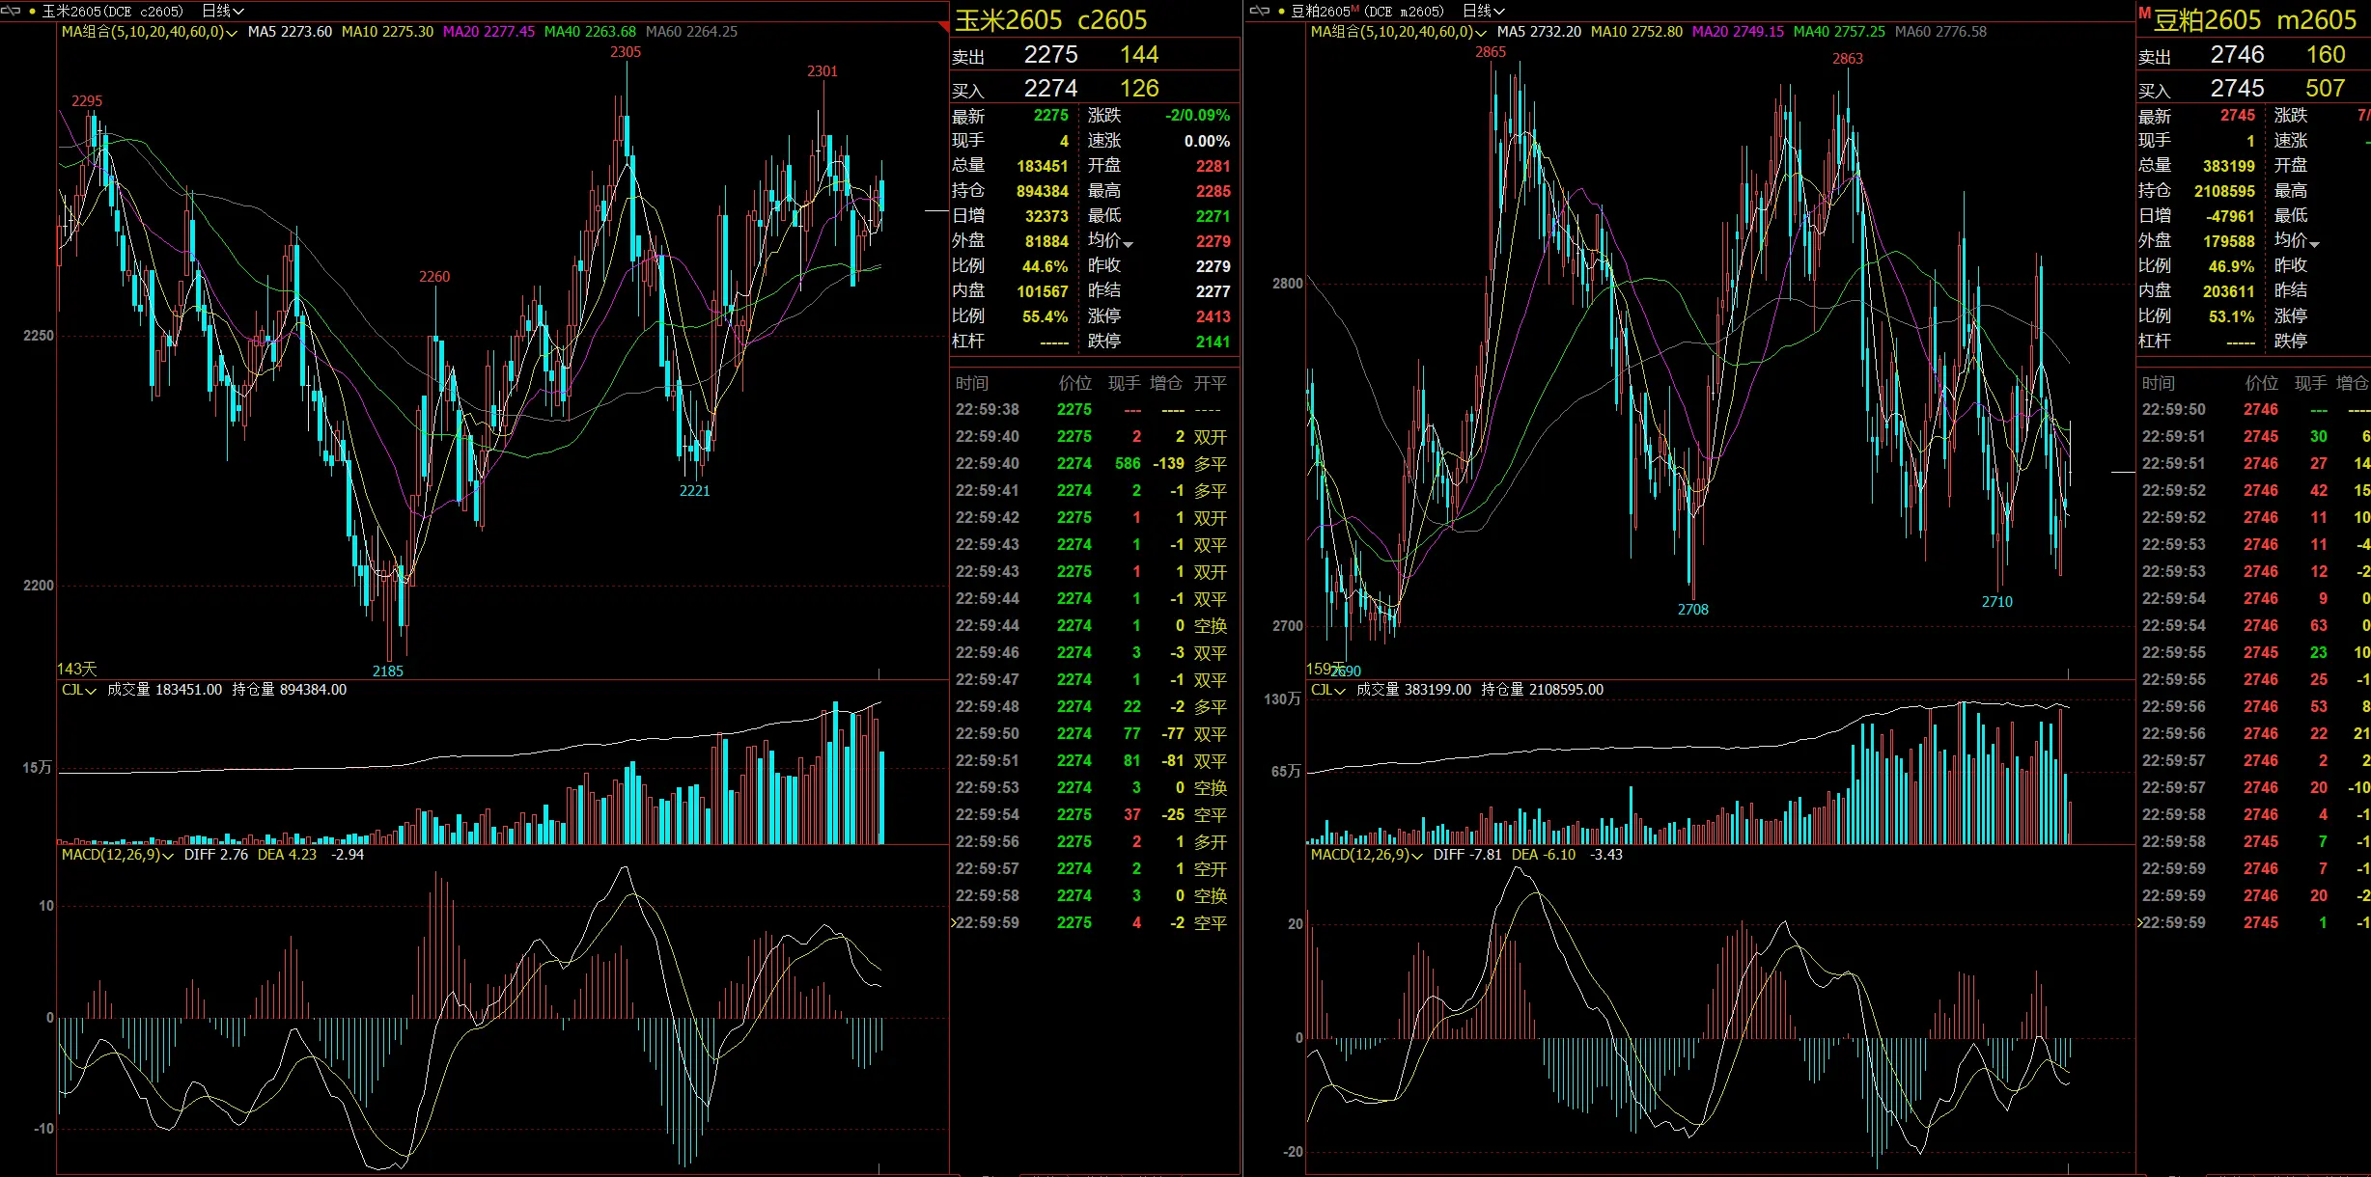Select the 22:59:40 多平 586 tick row
The height and width of the screenshot is (1177, 2371).
[x=1091, y=464]
